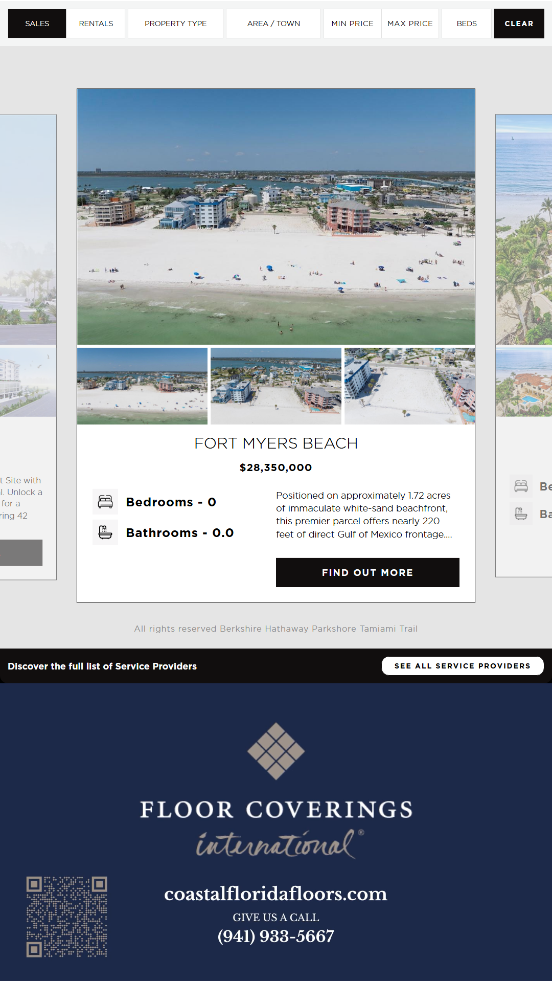Click the bed icon on the right card
Viewport: 552px width, 982px height.
coord(521,486)
